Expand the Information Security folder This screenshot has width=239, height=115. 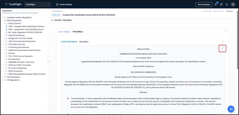tap(4, 44)
